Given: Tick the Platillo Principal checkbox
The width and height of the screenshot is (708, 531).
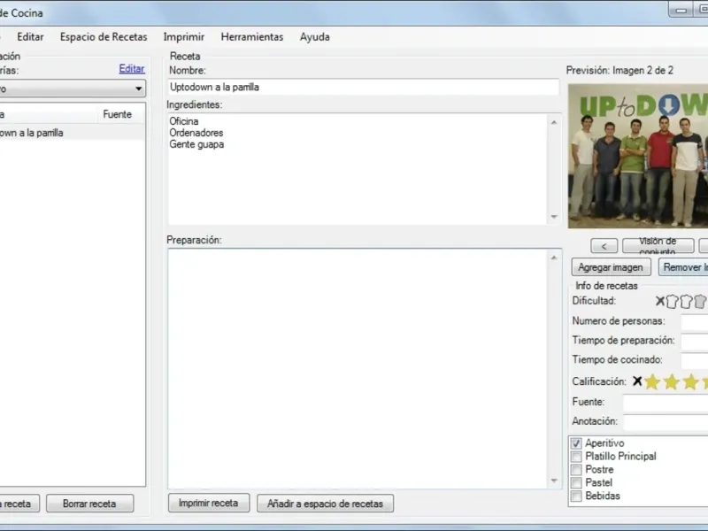Looking at the screenshot, I should tap(576, 457).
